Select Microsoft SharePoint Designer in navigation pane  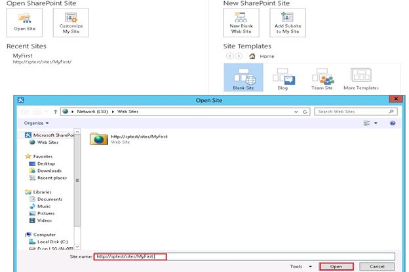pos(50,135)
